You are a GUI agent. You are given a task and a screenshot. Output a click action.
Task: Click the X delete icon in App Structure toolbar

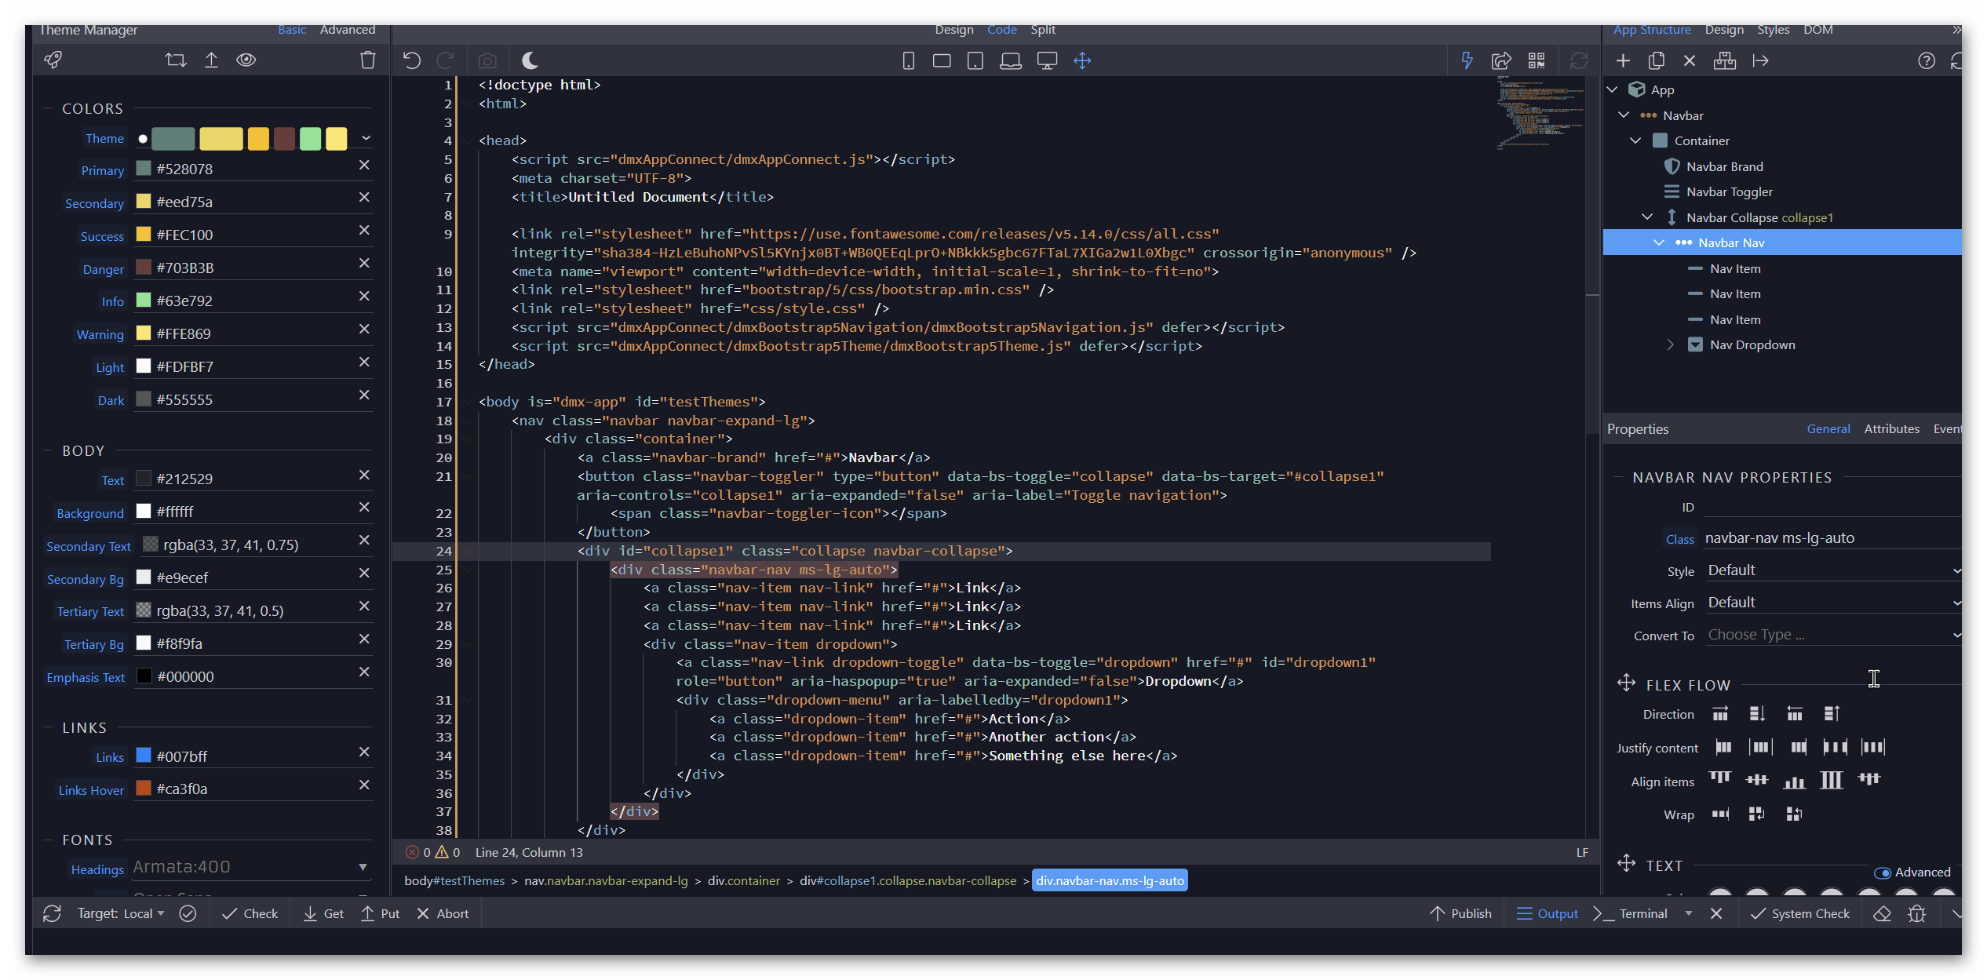1690,60
